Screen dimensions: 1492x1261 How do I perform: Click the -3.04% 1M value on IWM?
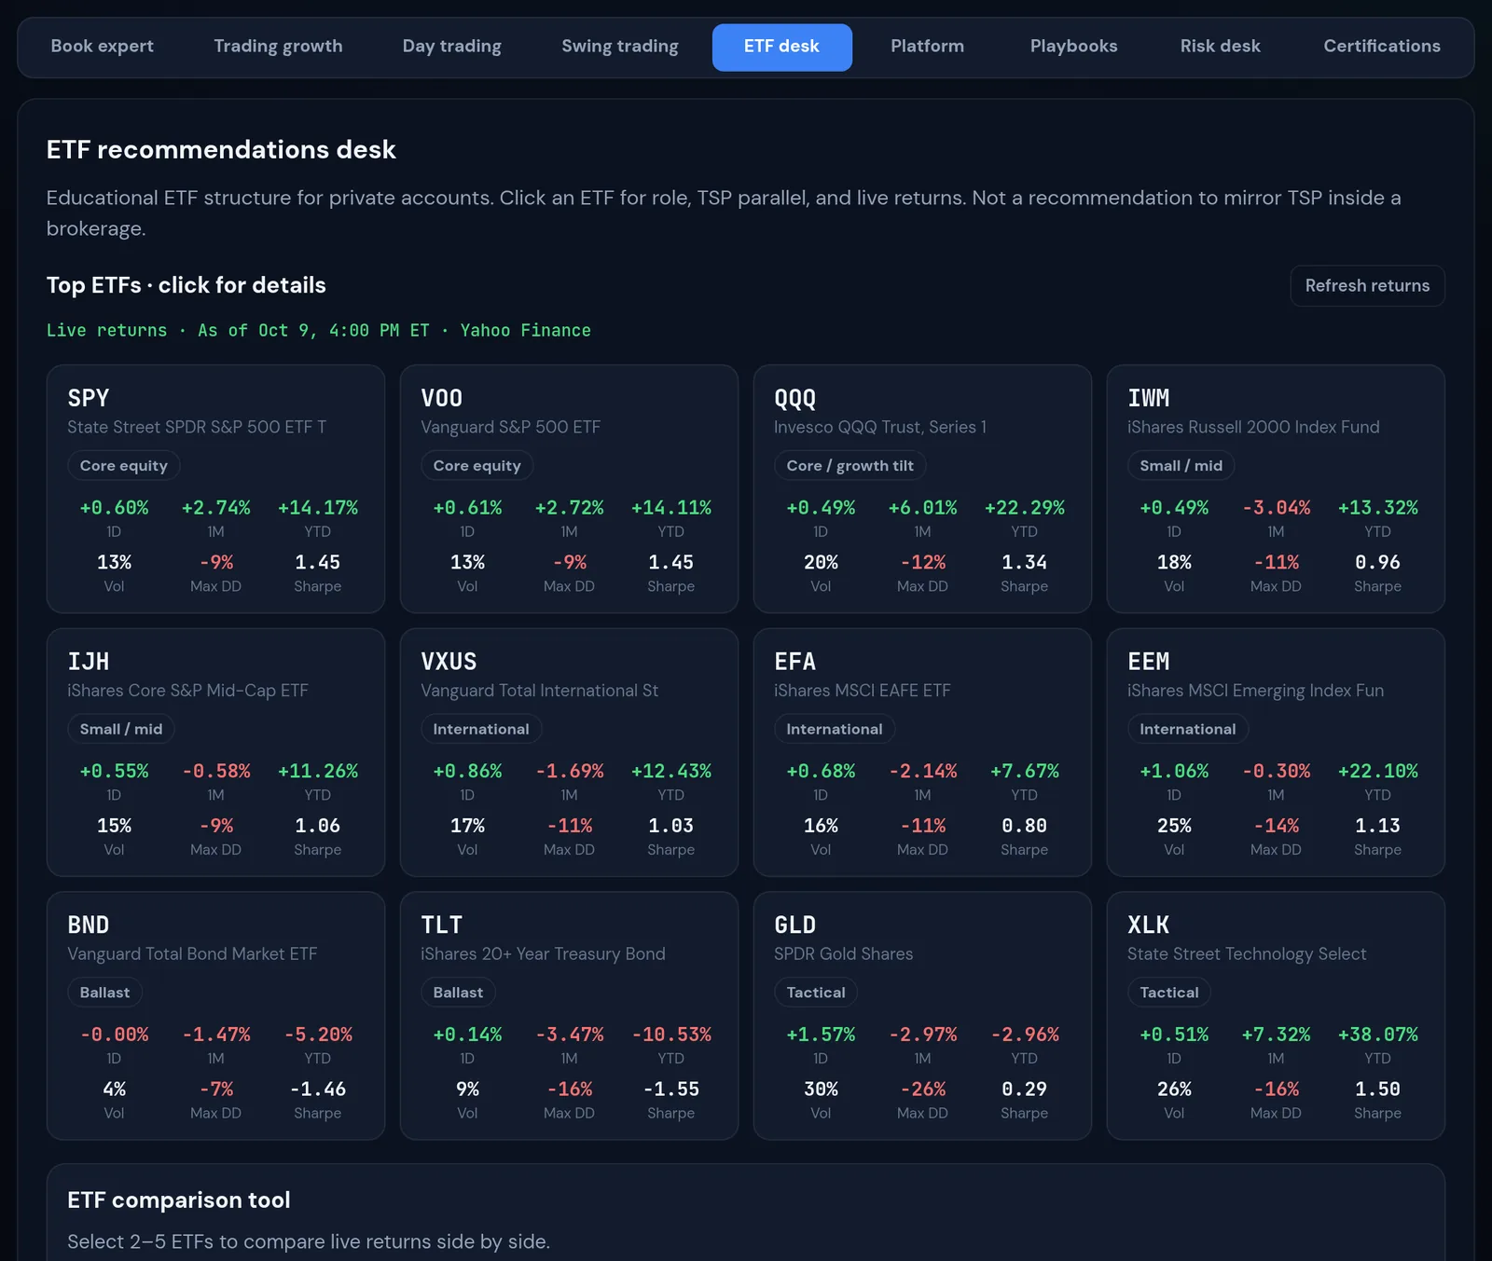coord(1276,508)
